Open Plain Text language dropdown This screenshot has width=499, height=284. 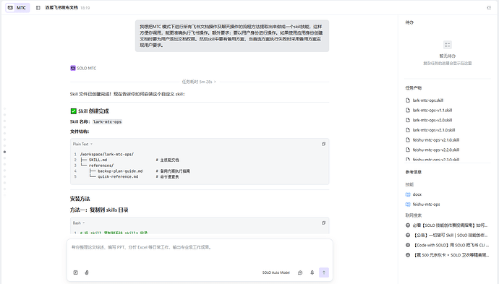(x=82, y=144)
